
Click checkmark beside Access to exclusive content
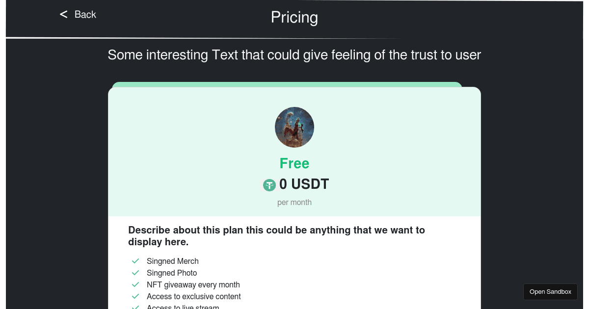coord(135,296)
